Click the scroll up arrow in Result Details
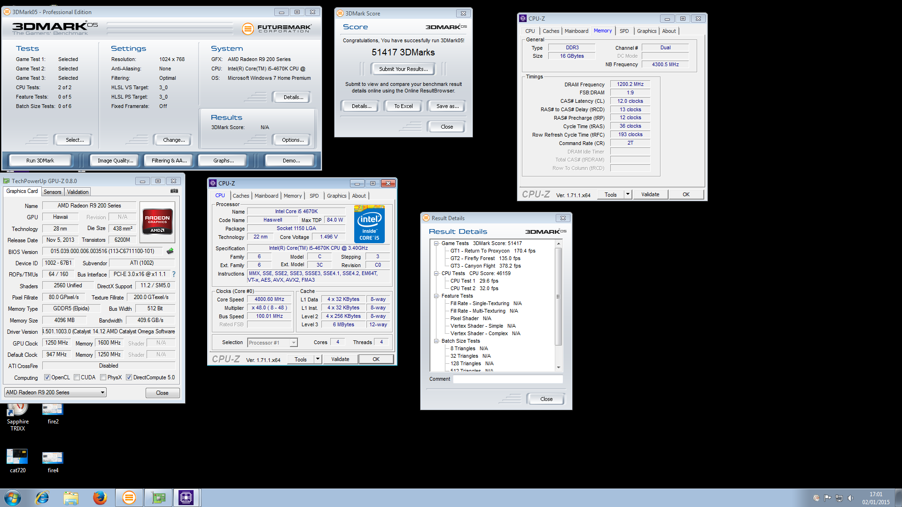The height and width of the screenshot is (507, 902). pos(558,243)
